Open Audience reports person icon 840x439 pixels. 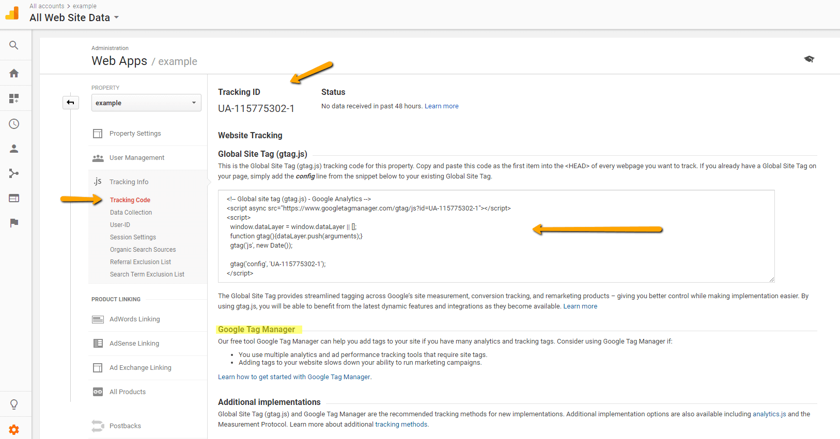tap(14, 149)
